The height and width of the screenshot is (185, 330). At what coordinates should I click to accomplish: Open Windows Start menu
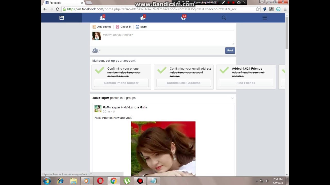click(x=47, y=181)
